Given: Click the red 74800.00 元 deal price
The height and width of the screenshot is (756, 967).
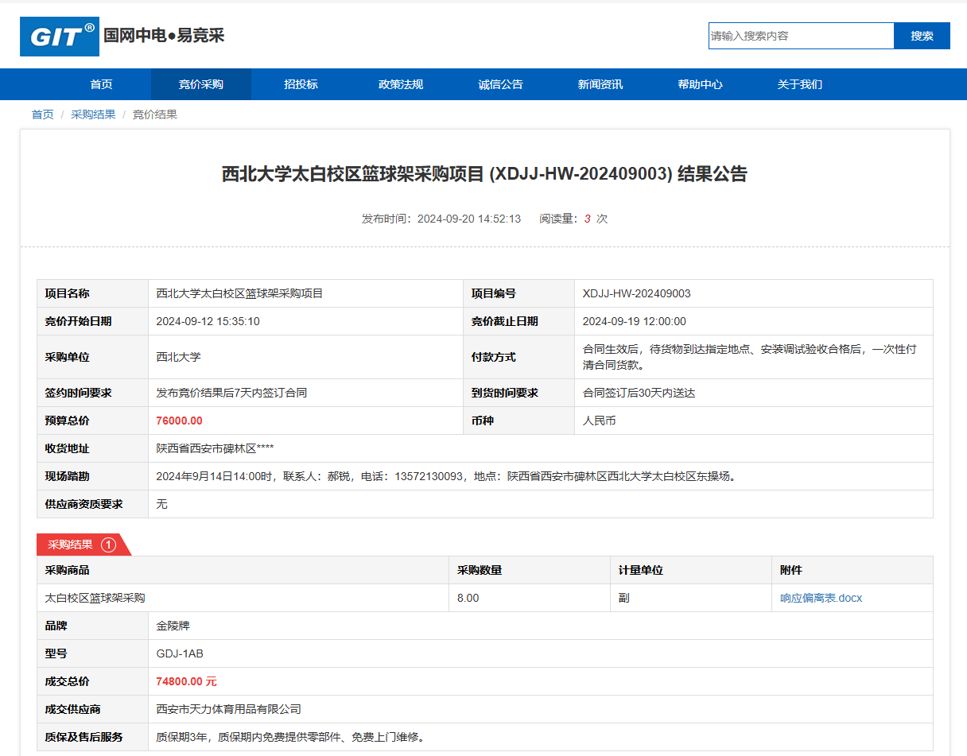Looking at the screenshot, I should pos(186,681).
